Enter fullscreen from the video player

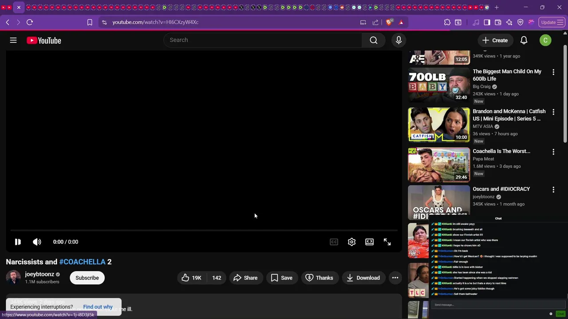[x=387, y=242]
